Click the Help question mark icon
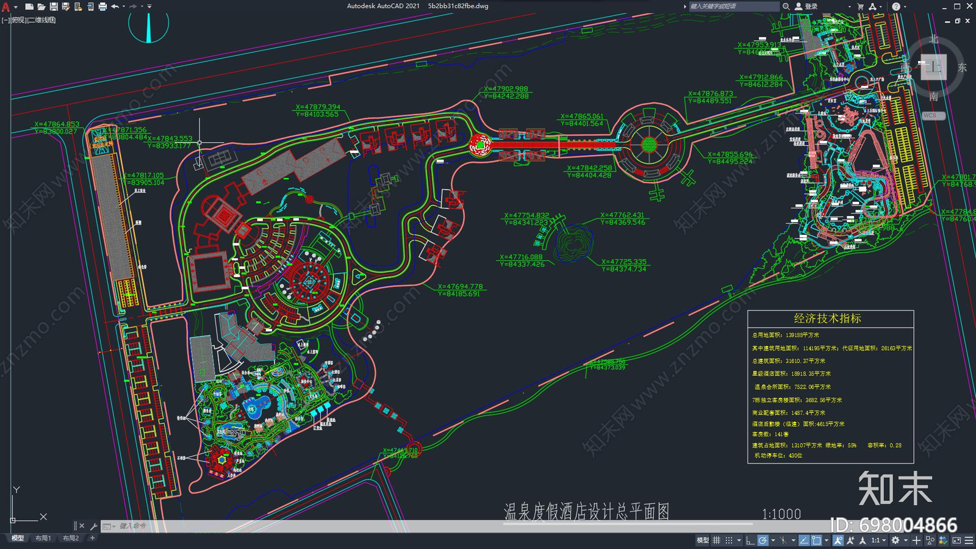976x549 pixels. [x=895, y=6]
